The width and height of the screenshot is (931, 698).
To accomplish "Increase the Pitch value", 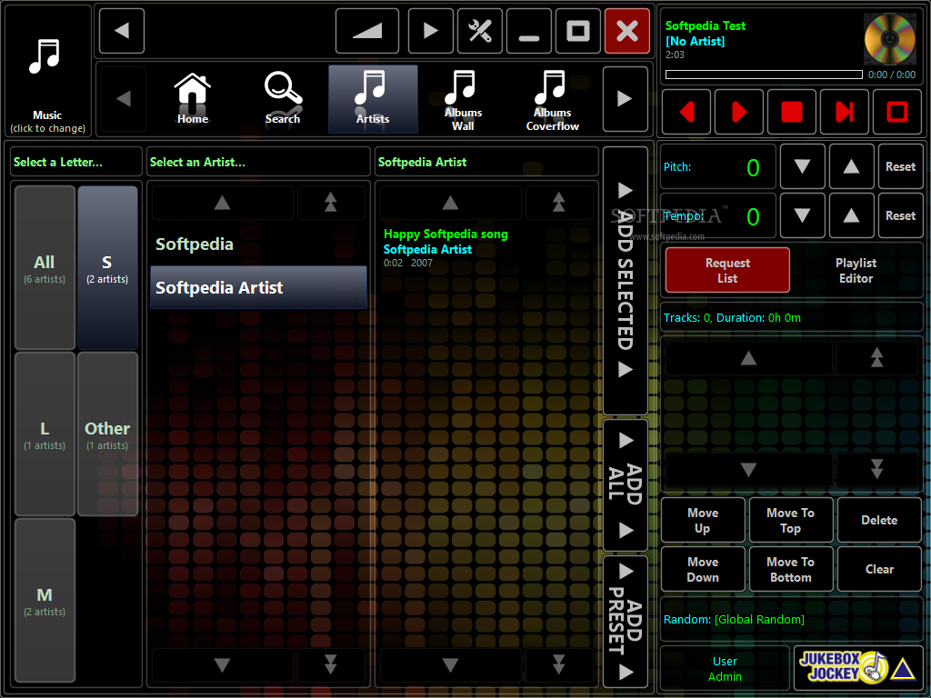I will (851, 167).
